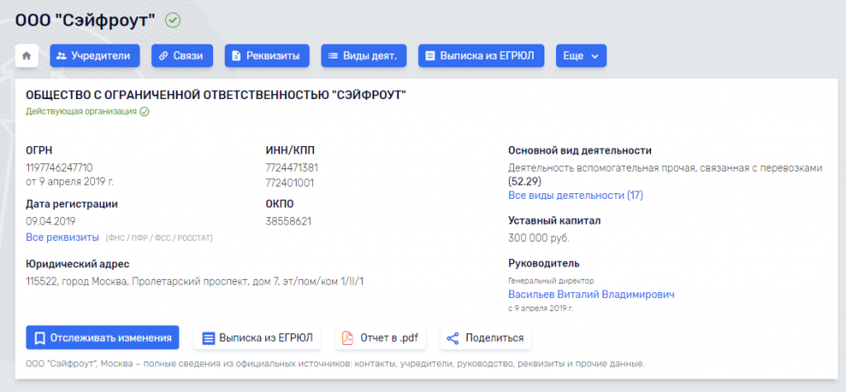Expand the Еще dropdown menu
Image resolution: width=846 pixels, height=392 pixels.
pos(581,56)
